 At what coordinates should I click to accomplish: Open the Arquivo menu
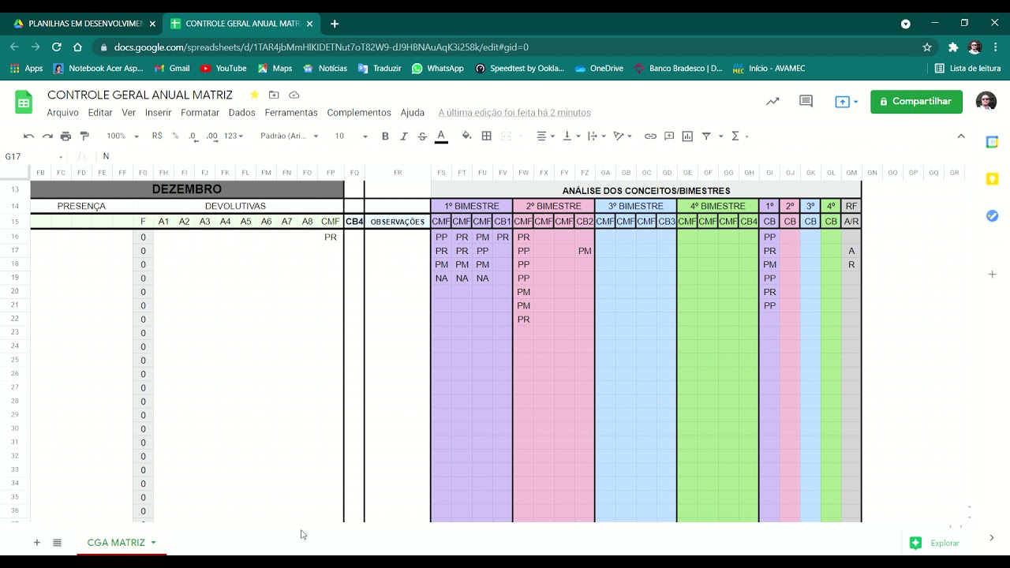click(62, 113)
